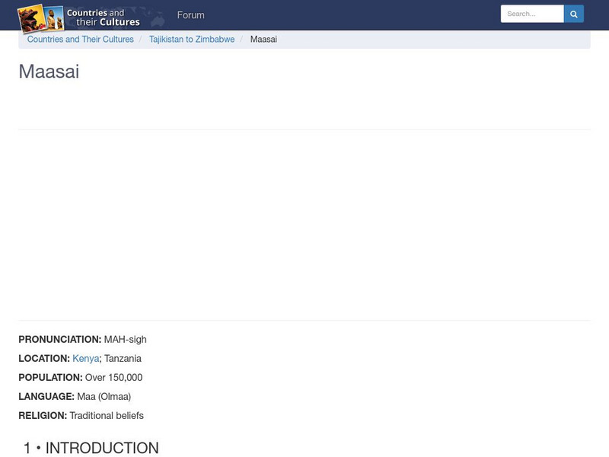Click the magnifier search button

[574, 14]
